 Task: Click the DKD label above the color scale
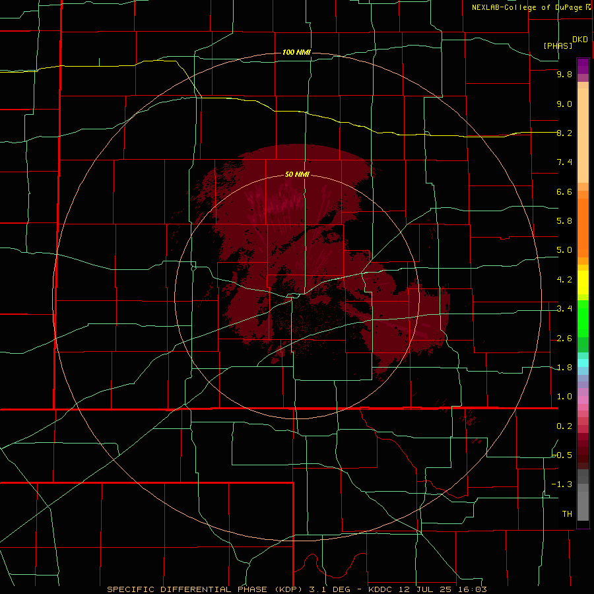[x=580, y=39]
